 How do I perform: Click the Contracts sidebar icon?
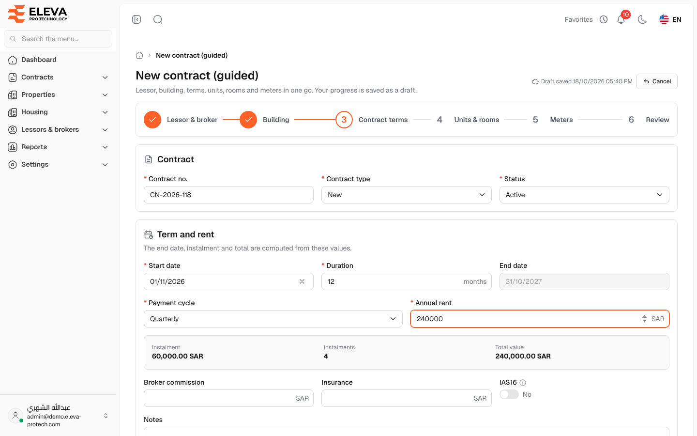coord(13,77)
